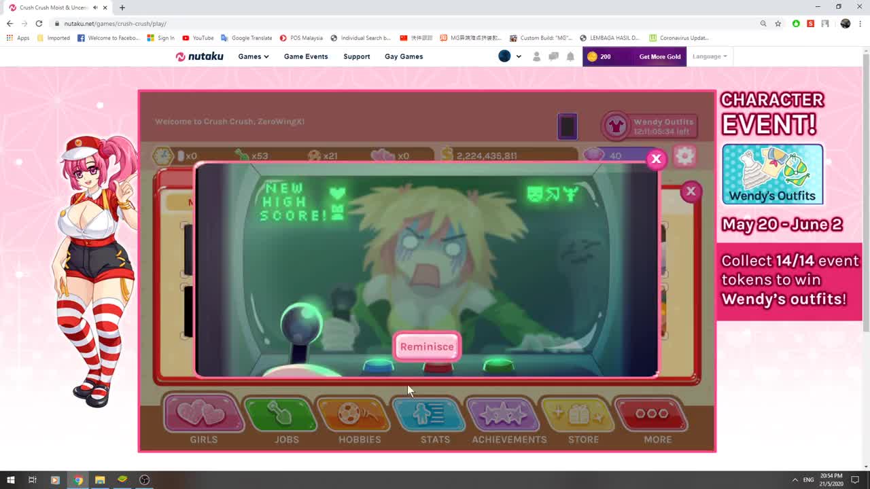
Task: Open the Imported bookmarks folder
Action: (54, 38)
